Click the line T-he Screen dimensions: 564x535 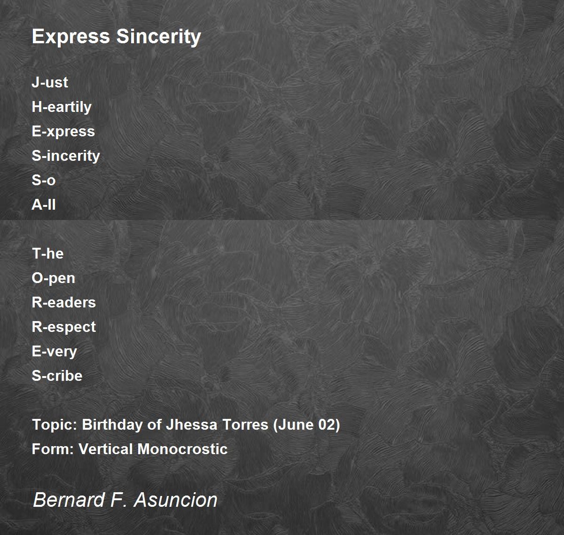tap(47, 253)
